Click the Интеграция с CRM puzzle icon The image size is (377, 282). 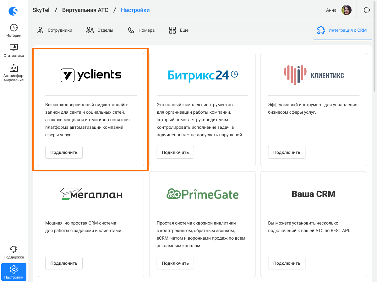pyautogui.click(x=321, y=30)
